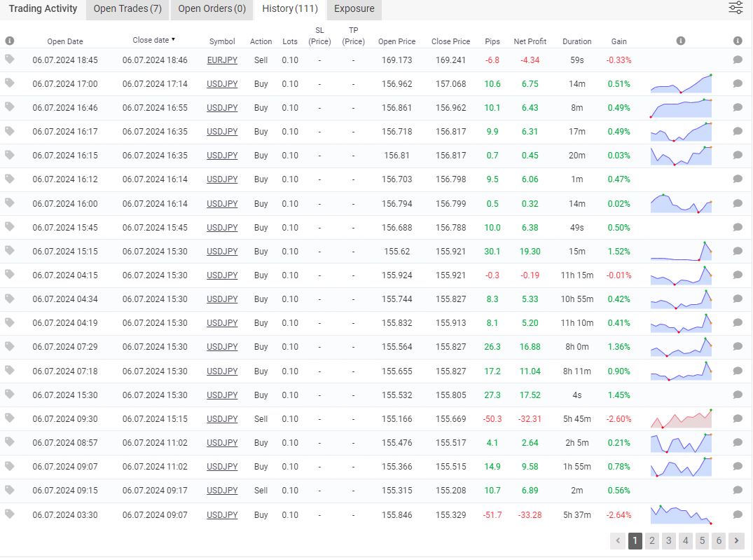Image resolution: width=753 pixels, height=560 pixels.
Task: Click the next page arrow button
Action: [736, 540]
